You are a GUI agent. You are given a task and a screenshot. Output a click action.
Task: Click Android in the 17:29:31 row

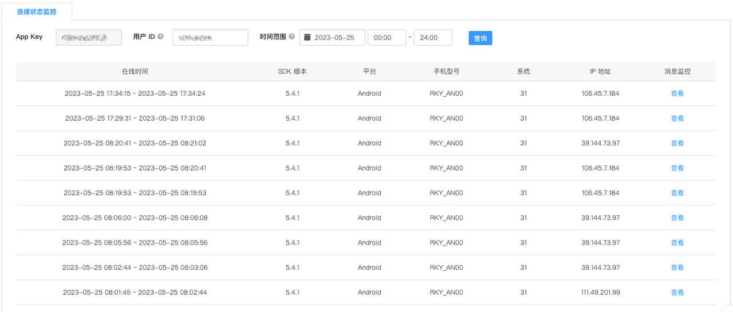[x=369, y=119]
